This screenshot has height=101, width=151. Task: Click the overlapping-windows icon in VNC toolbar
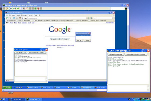(x=7, y=9)
